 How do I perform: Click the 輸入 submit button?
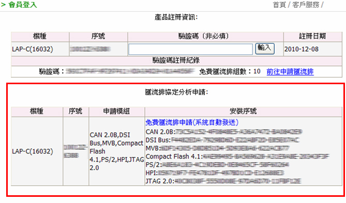tap(265, 49)
